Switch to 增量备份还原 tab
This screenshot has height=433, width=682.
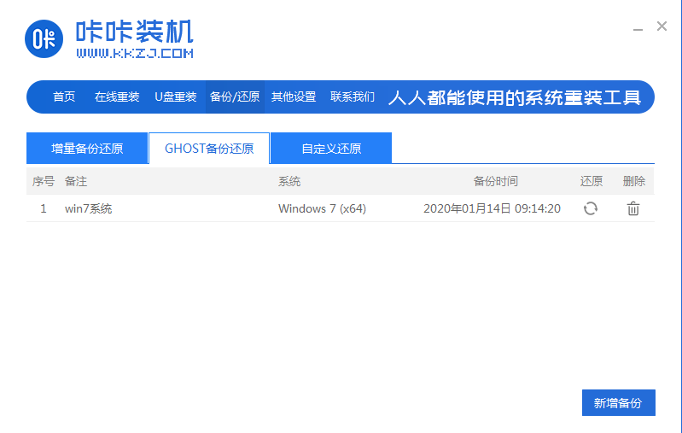(x=87, y=149)
